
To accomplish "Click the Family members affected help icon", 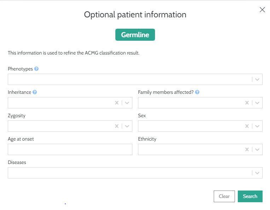I will pos(197,92).
